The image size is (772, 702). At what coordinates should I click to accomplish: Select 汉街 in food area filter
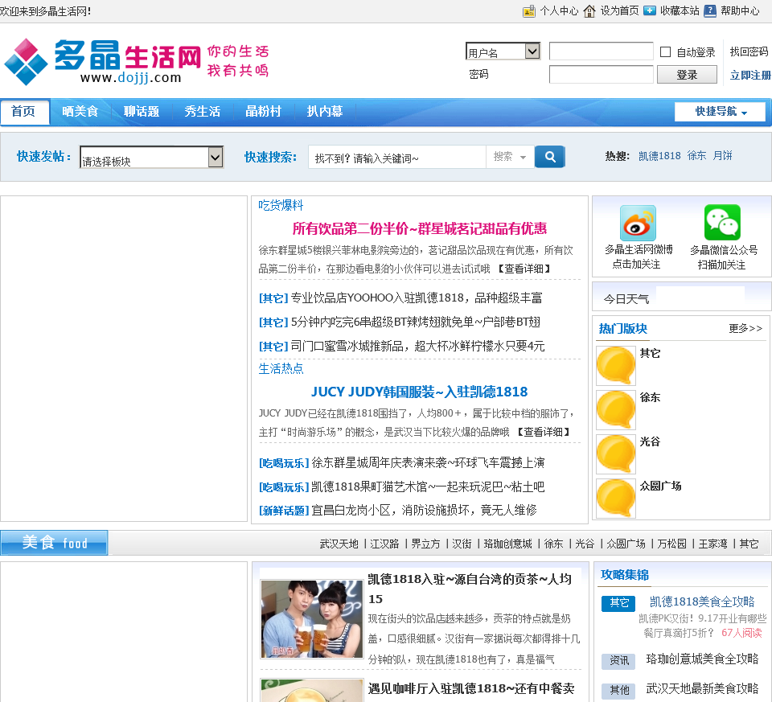pyautogui.click(x=462, y=544)
